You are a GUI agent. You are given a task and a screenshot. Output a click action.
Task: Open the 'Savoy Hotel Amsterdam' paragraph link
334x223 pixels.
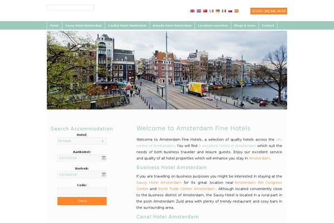[159, 182]
